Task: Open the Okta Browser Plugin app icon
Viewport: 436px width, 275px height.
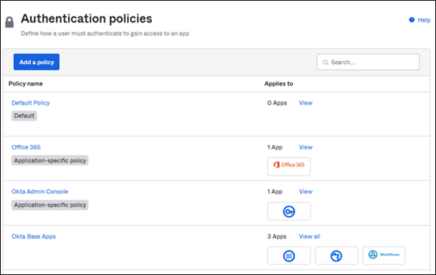Action: pos(336,255)
